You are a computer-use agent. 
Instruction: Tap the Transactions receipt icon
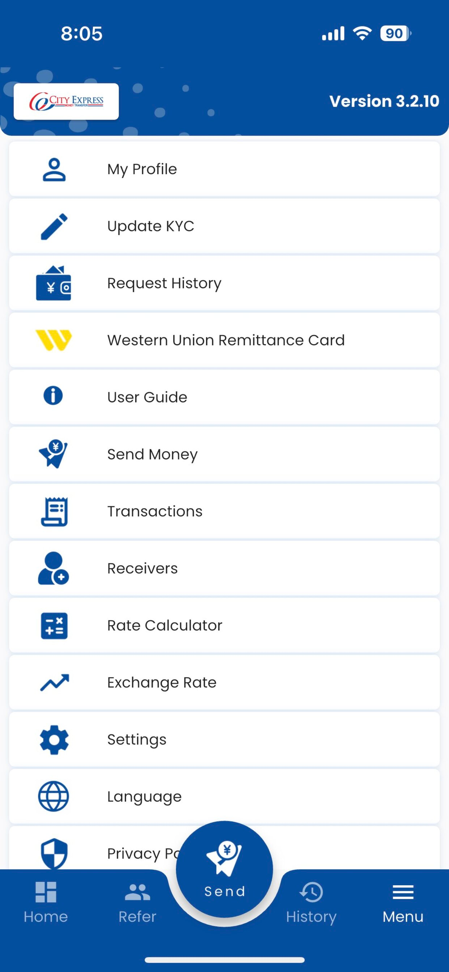54,512
